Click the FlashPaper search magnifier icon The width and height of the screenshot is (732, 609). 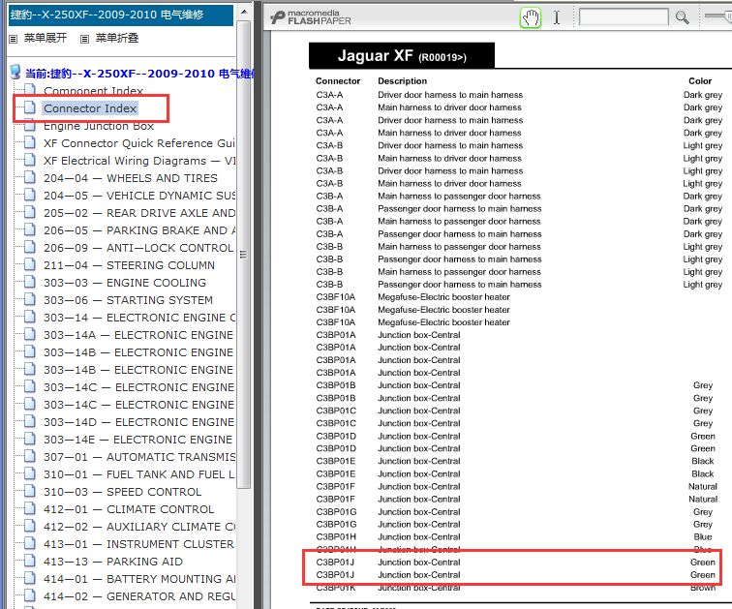pyautogui.click(x=682, y=17)
